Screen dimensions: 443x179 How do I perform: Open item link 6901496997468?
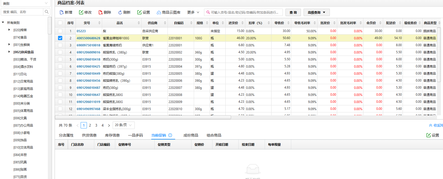click(x=88, y=109)
